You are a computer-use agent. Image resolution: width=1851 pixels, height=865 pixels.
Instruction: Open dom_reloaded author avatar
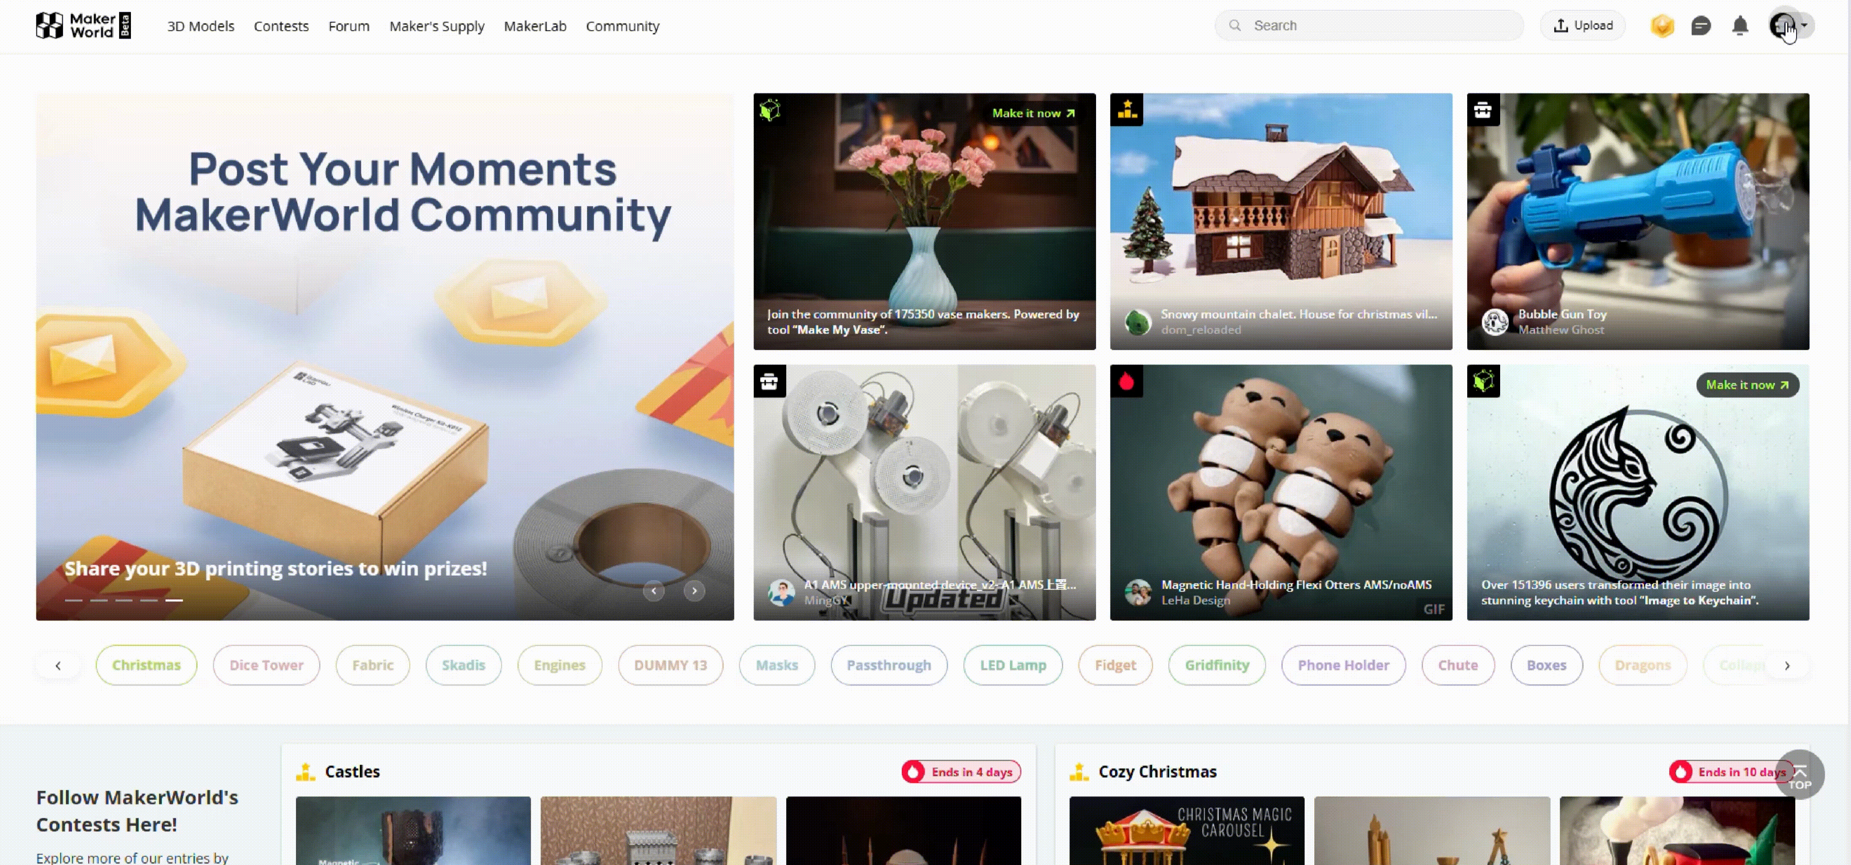pos(1137,322)
